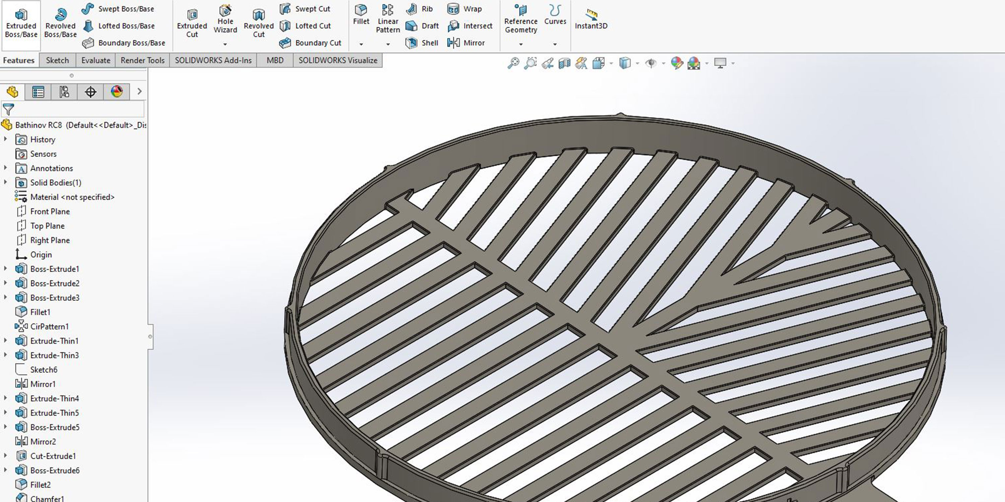Show more manager tabs chevron

click(139, 92)
